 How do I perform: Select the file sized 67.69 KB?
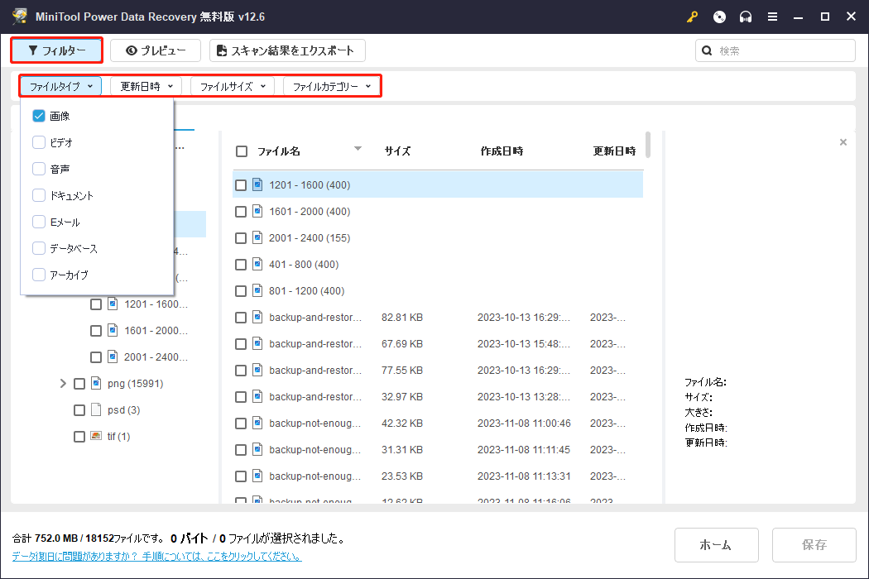tap(438, 343)
